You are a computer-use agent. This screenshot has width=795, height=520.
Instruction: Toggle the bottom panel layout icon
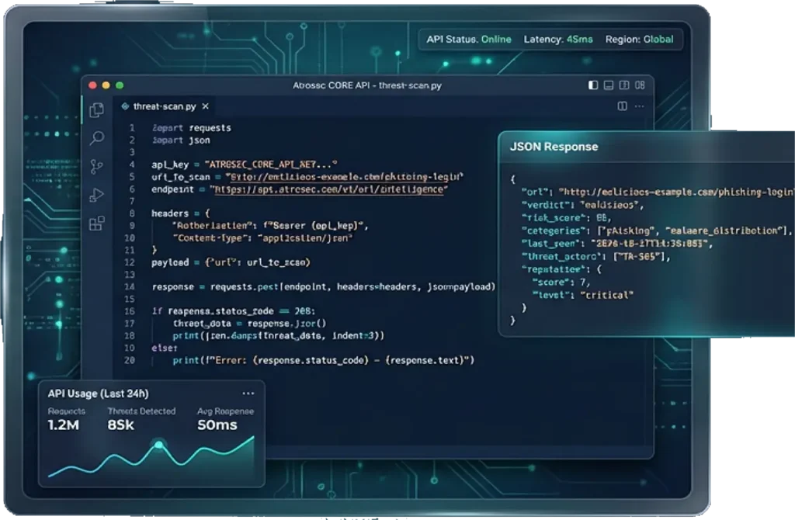pyautogui.click(x=609, y=85)
